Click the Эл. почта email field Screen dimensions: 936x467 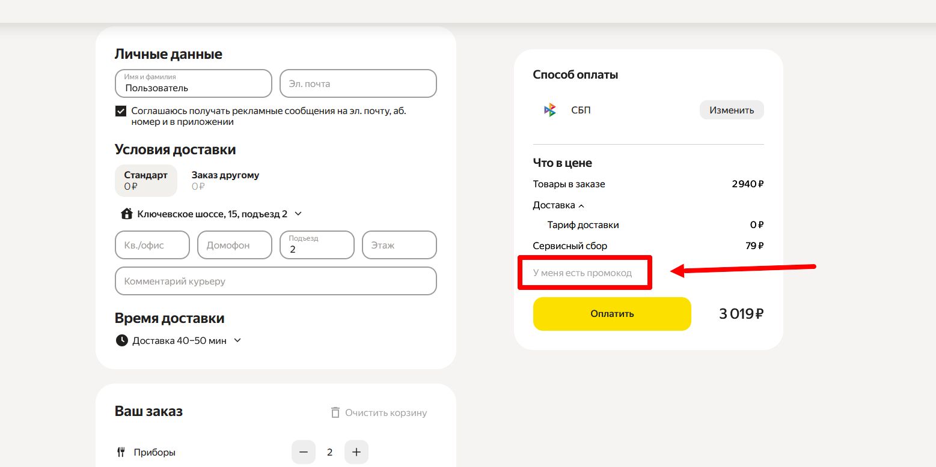(x=358, y=83)
